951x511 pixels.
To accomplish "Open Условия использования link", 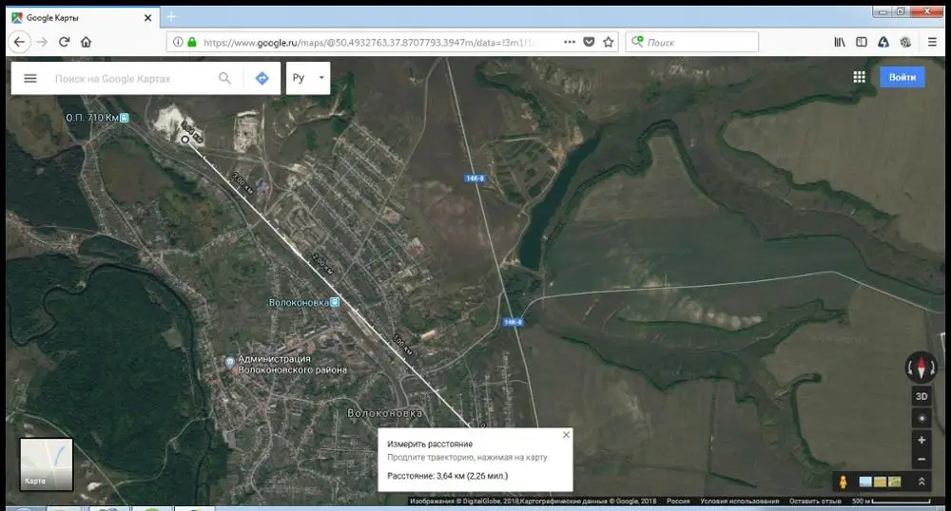I will [x=739, y=502].
